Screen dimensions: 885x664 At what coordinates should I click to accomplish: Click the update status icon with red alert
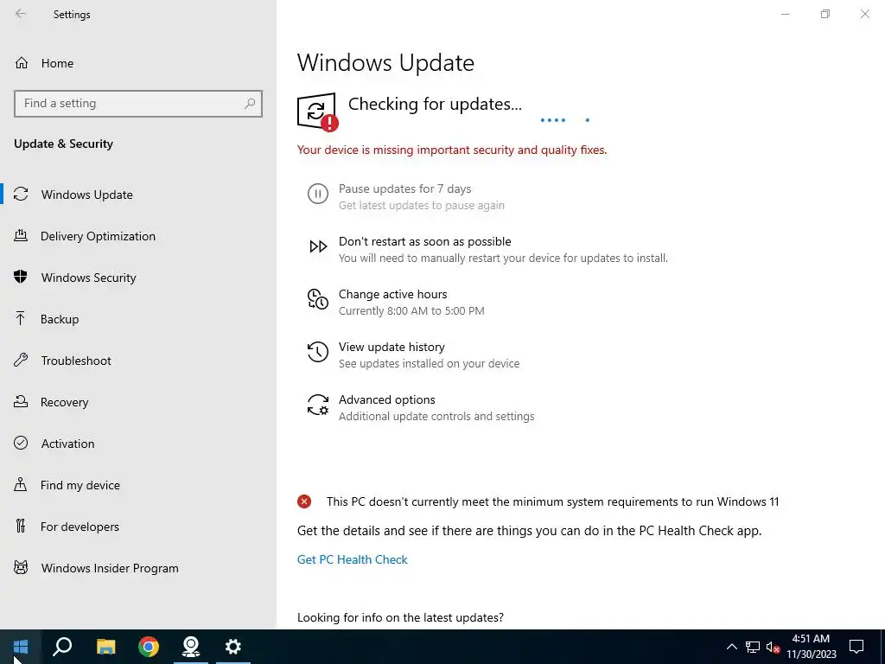317,112
